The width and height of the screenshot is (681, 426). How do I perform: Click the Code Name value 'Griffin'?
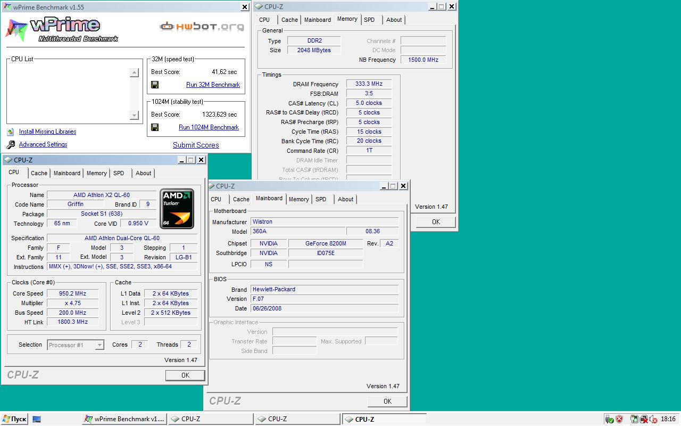pyautogui.click(x=76, y=204)
